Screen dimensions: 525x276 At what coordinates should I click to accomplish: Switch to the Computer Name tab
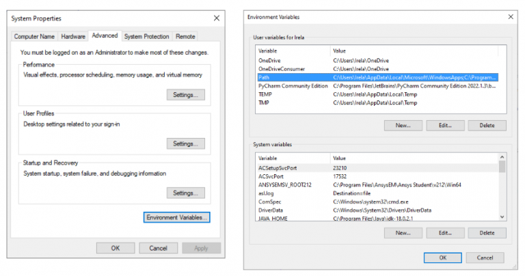(x=33, y=36)
